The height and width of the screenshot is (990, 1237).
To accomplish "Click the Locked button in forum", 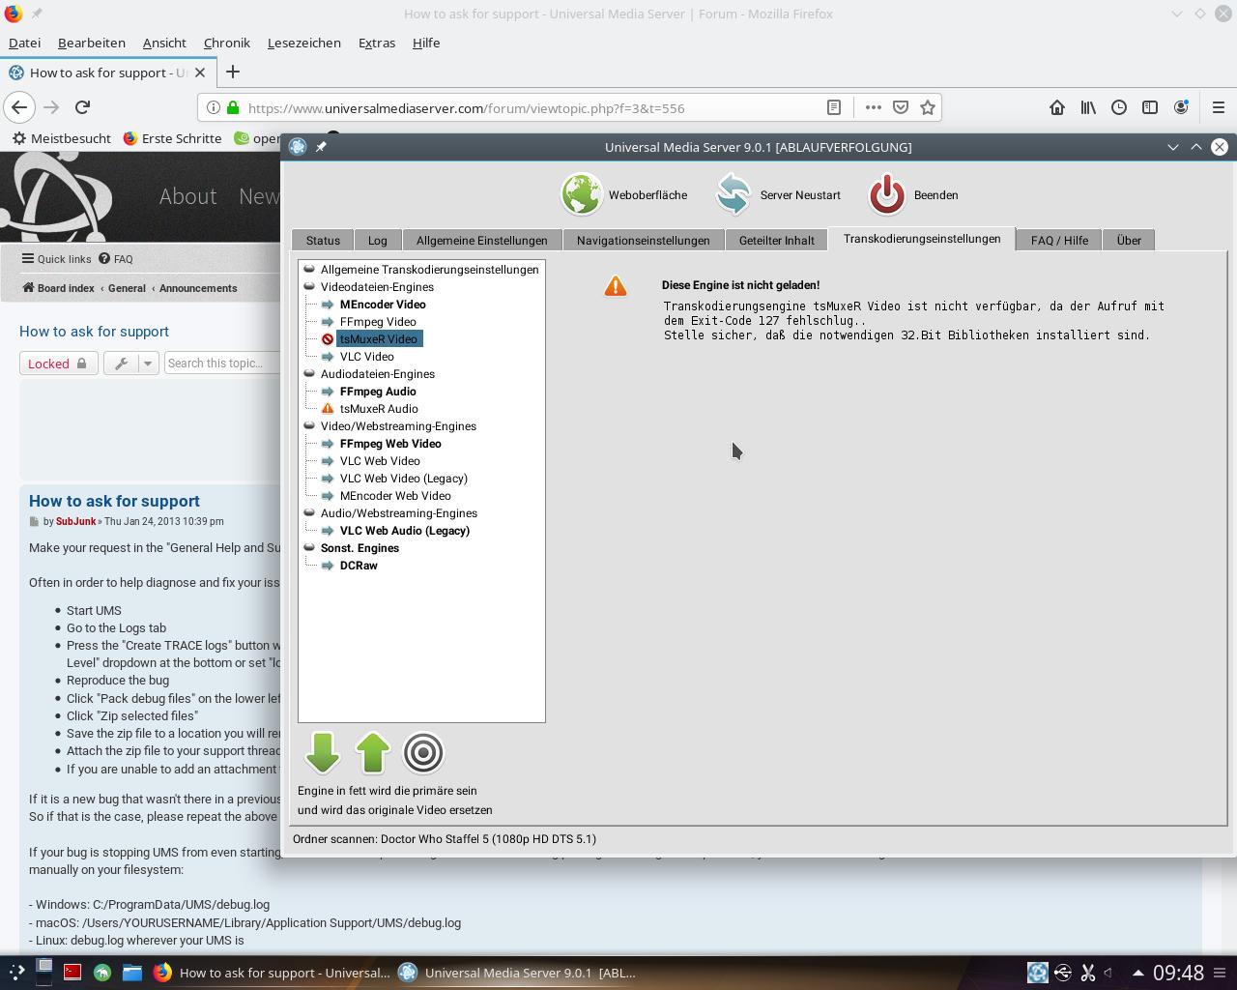I will click(x=58, y=364).
